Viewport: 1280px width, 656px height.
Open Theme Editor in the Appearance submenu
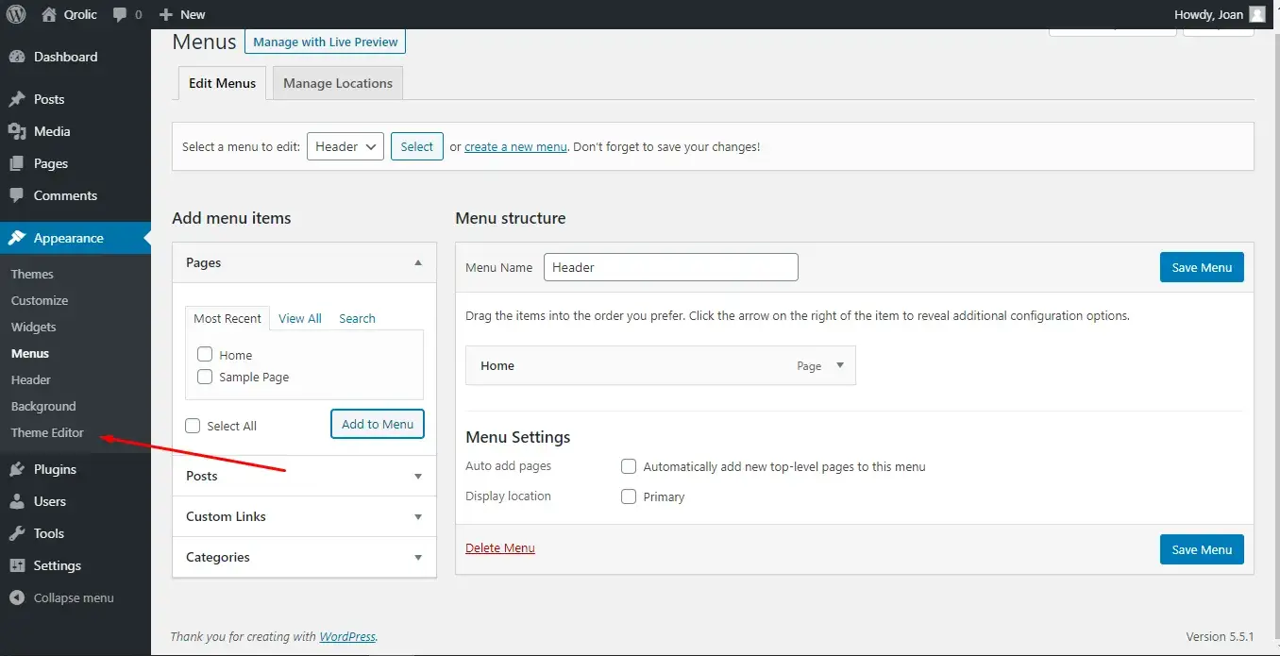(47, 432)
